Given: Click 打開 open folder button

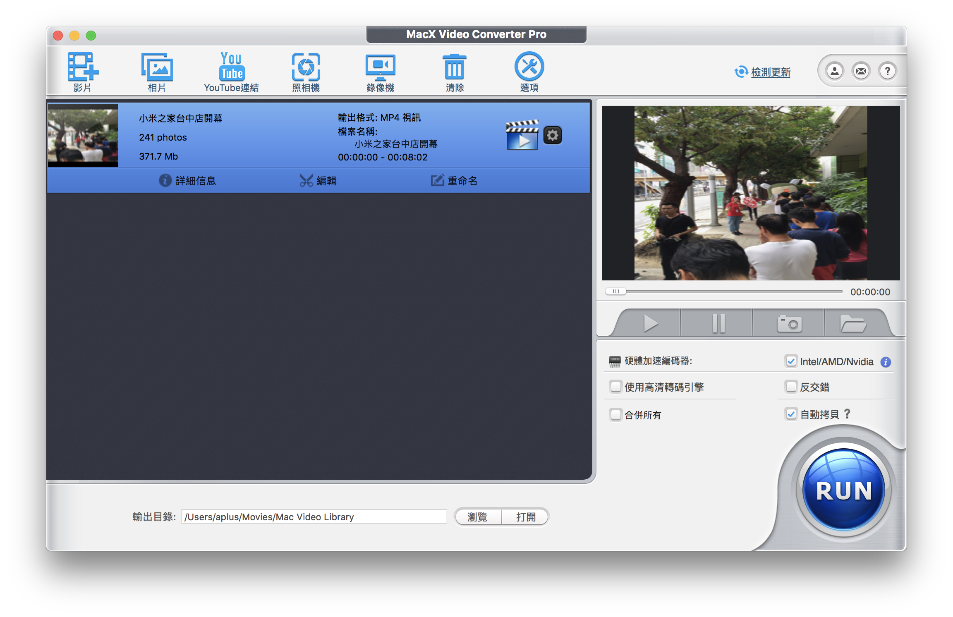Looking at the screenshot, I should (x=525, y=517).
